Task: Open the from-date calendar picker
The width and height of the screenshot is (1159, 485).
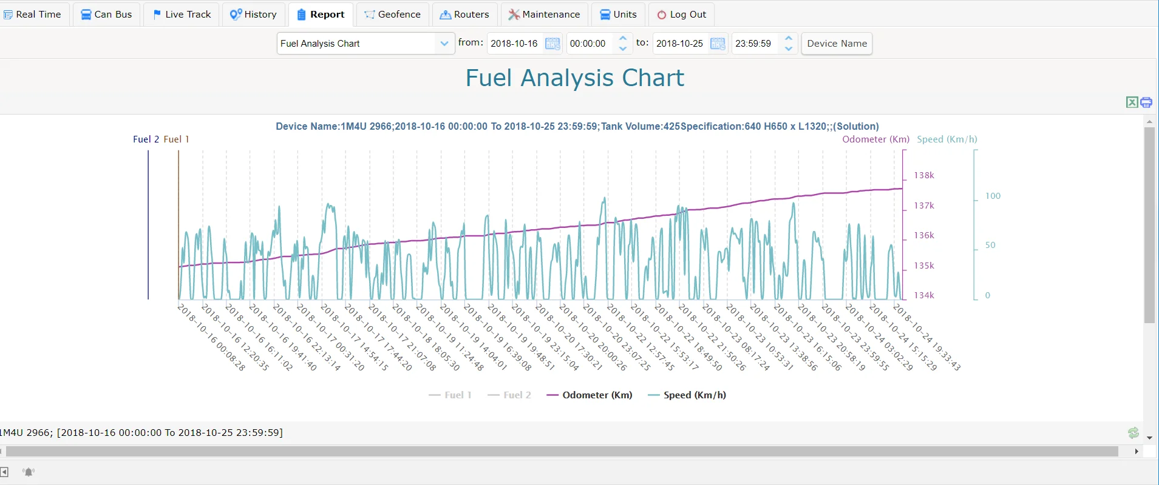Action: 552,44
